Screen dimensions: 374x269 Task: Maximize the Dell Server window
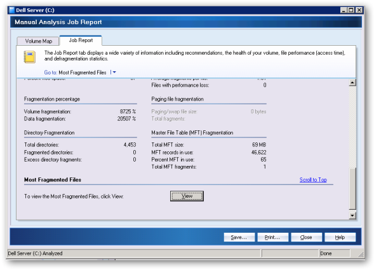351,10
